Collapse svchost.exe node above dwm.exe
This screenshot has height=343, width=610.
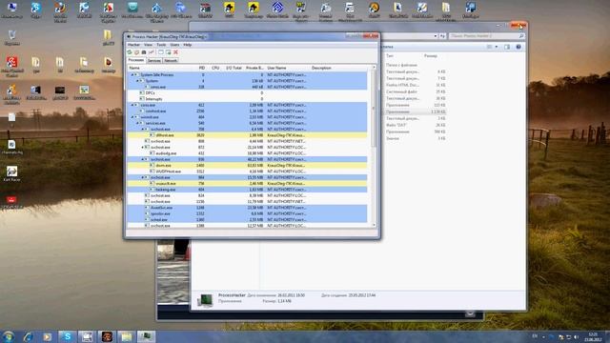(142, 159)
